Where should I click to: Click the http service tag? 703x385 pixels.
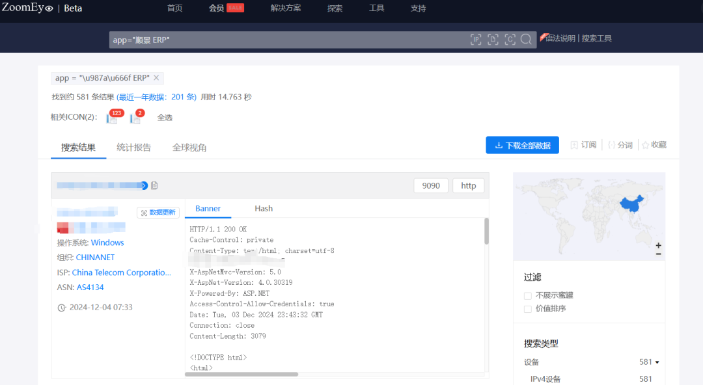469,185
